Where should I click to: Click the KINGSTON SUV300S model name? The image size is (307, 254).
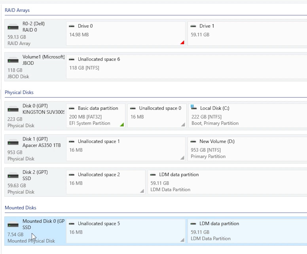(x=44, y=112)
